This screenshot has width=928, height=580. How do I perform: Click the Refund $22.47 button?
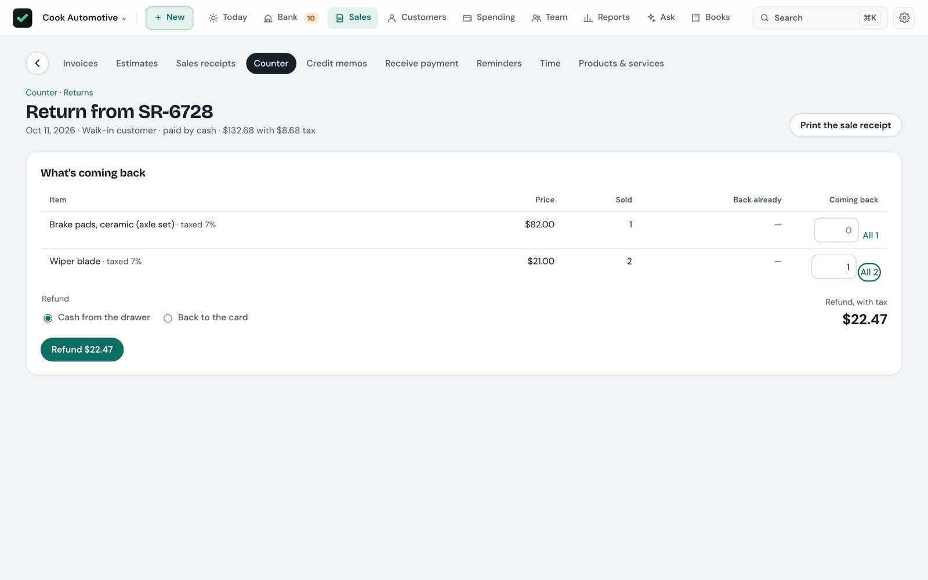82,350
